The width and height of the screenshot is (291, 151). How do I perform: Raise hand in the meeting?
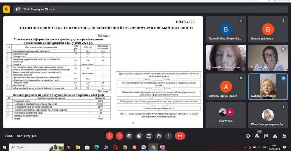tap(159, 136)
